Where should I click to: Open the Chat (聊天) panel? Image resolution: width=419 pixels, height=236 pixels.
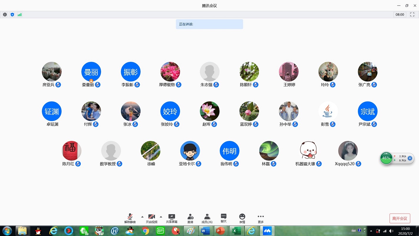point(224,218)
